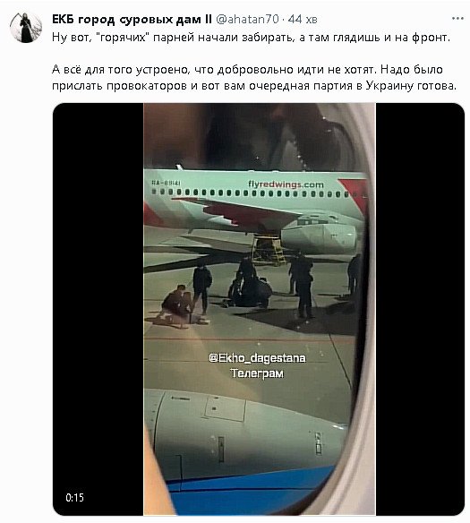Open the tweet via the 44 хв timestamp
This screenshot has width=470, height=523.
point(303,19)
